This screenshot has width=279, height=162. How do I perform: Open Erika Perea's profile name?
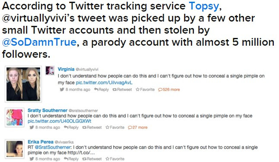click(41, 142)
